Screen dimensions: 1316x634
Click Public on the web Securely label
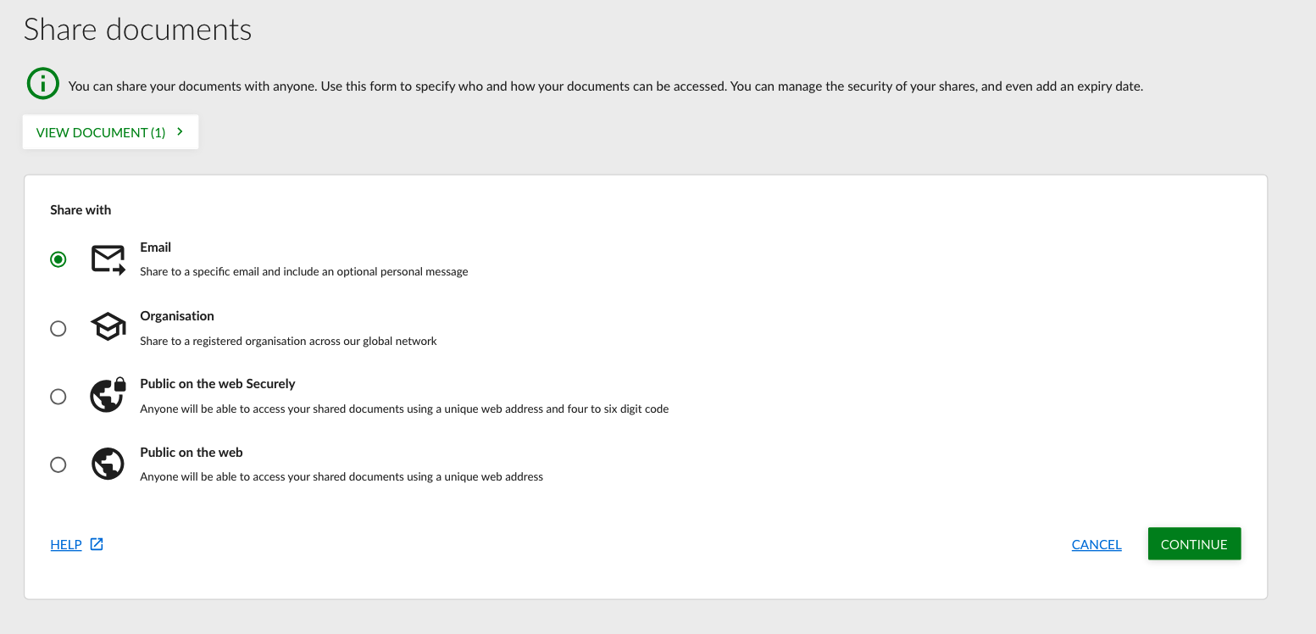click(218, 384)
